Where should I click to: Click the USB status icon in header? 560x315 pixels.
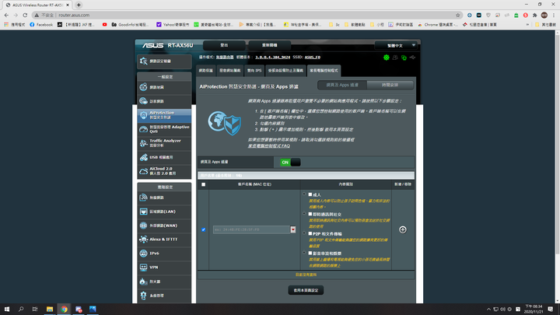tap(412, 57)
